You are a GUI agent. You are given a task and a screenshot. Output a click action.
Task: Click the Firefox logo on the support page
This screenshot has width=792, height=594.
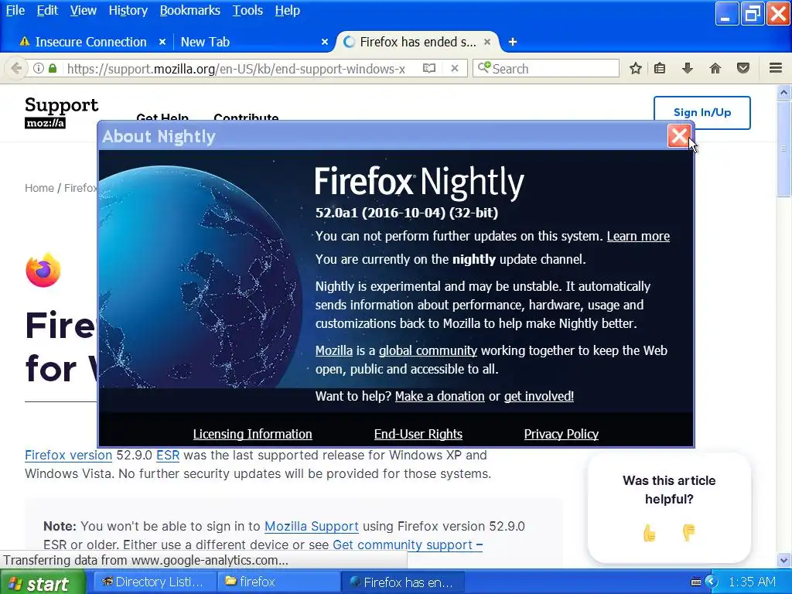tap(43, 270)
